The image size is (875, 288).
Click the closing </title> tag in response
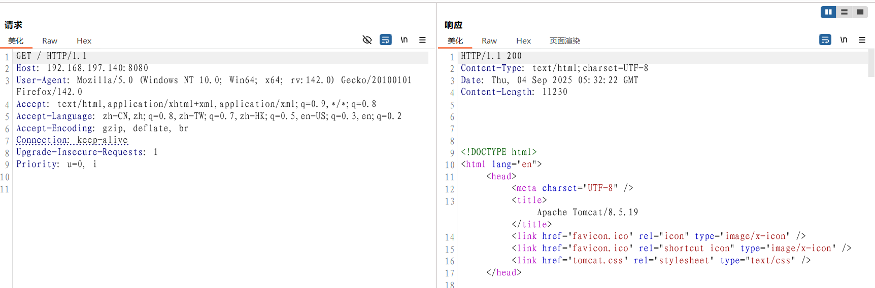click(532, 225)
